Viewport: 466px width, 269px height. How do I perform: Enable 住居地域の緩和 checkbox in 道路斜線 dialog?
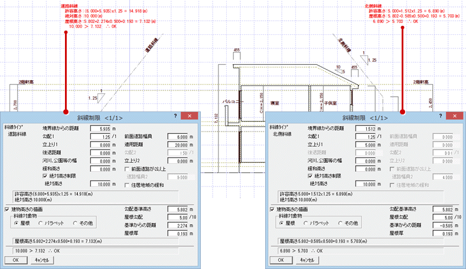[128, 185]
